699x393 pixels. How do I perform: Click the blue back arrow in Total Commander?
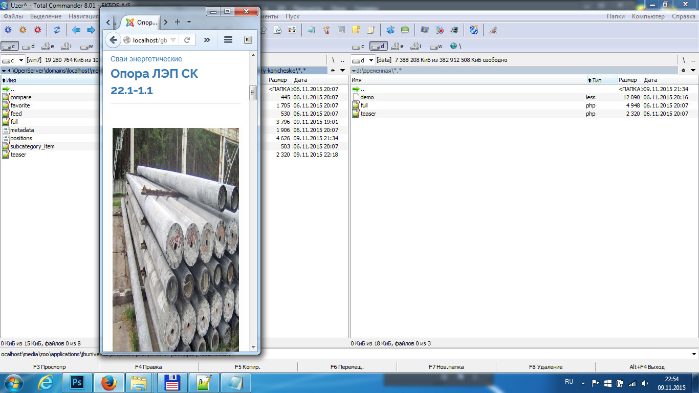[76, 30]
